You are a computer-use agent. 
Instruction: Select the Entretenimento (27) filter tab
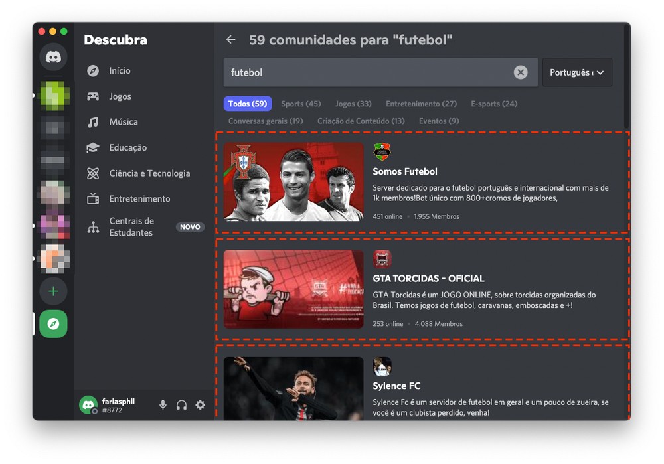(x=422, y=104)
